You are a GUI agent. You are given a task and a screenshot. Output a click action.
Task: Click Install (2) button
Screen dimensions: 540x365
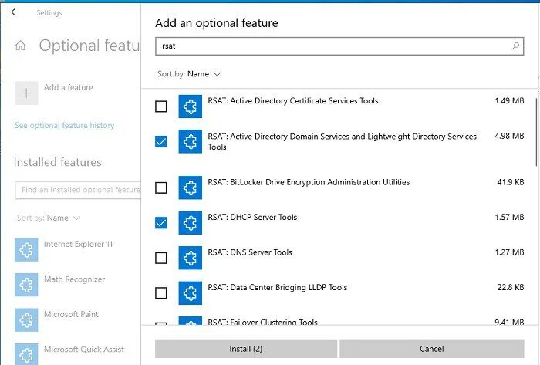tap(246, 349)
